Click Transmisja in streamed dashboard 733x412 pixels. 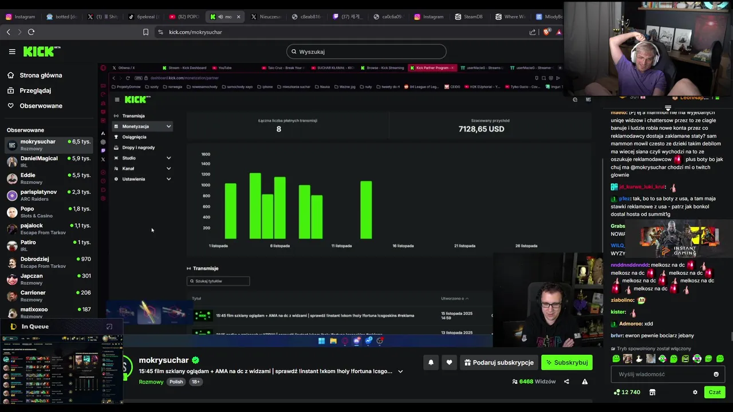tap(133, 116)
